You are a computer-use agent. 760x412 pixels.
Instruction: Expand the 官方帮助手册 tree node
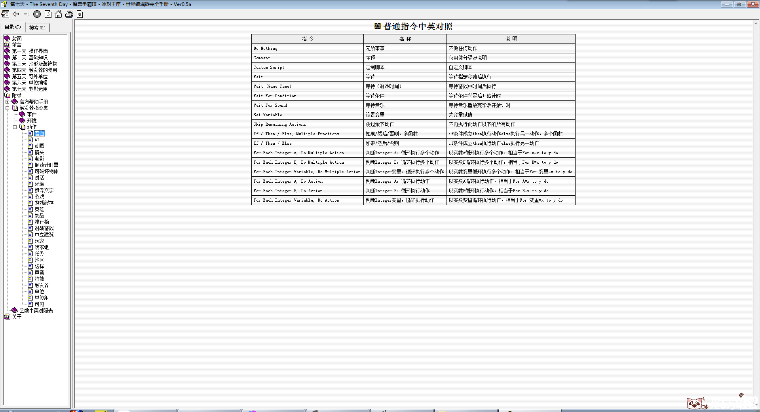tap(7, 101)
